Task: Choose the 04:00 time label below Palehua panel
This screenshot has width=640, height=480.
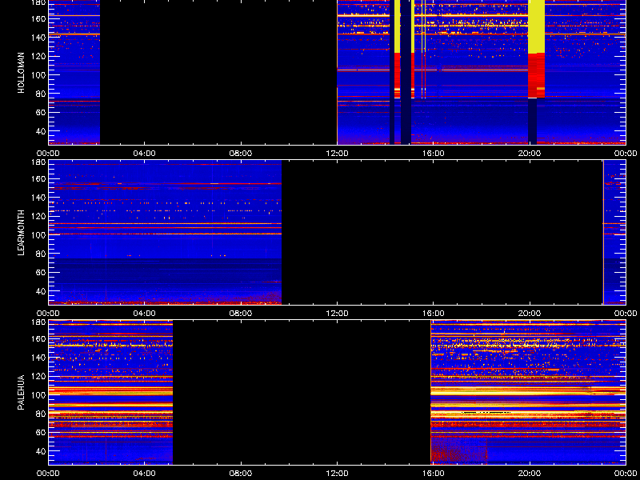Action: (145, 474)
